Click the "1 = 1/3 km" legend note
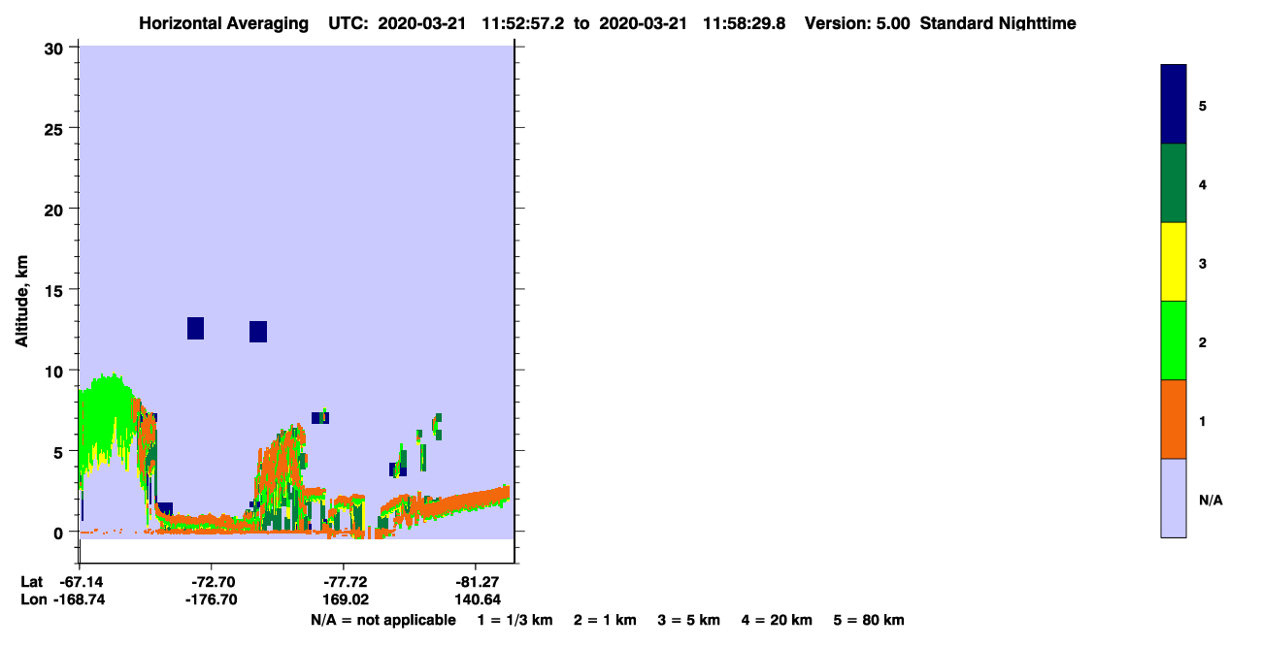 [515, 620]
